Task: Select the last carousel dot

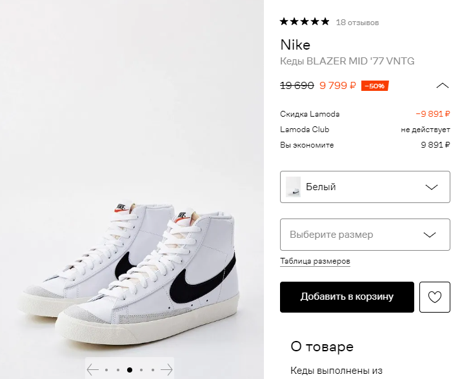Action: point(153,370)
